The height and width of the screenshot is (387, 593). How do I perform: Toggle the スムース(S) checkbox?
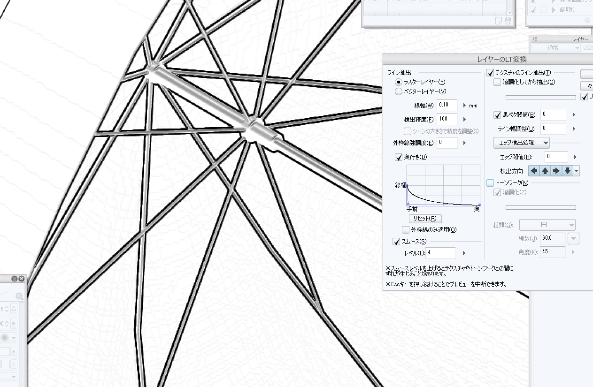coord(396,242)
